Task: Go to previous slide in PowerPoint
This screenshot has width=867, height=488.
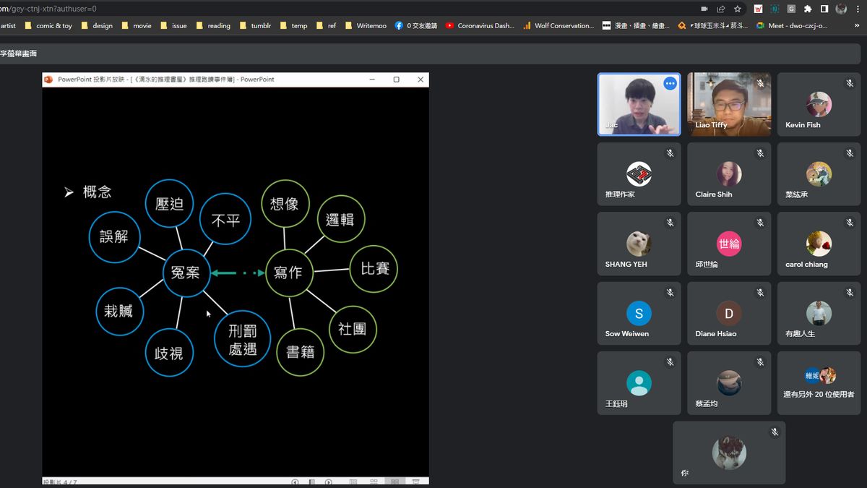Action: pos(295,481)
